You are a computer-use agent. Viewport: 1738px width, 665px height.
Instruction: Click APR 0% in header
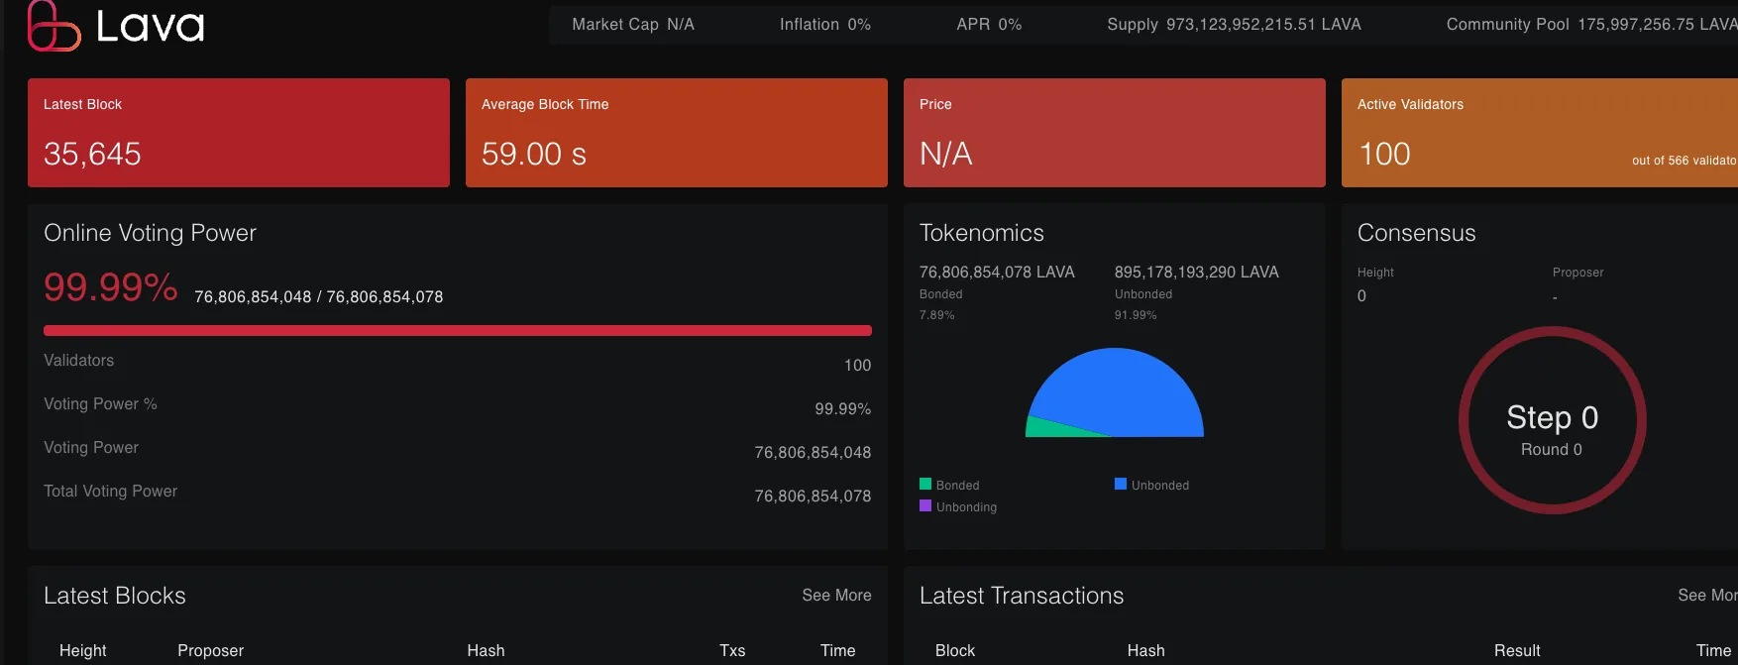(x=989, y=24)
